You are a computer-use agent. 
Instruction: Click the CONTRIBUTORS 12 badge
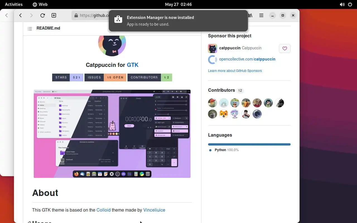tap(150, 77)
